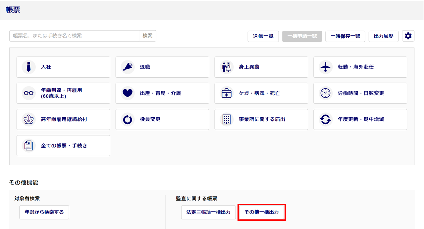Click the refresh arrows icon for 年度更新・期中増減
The width and height of the screenshot is (424, 229).
coord(326,119)
